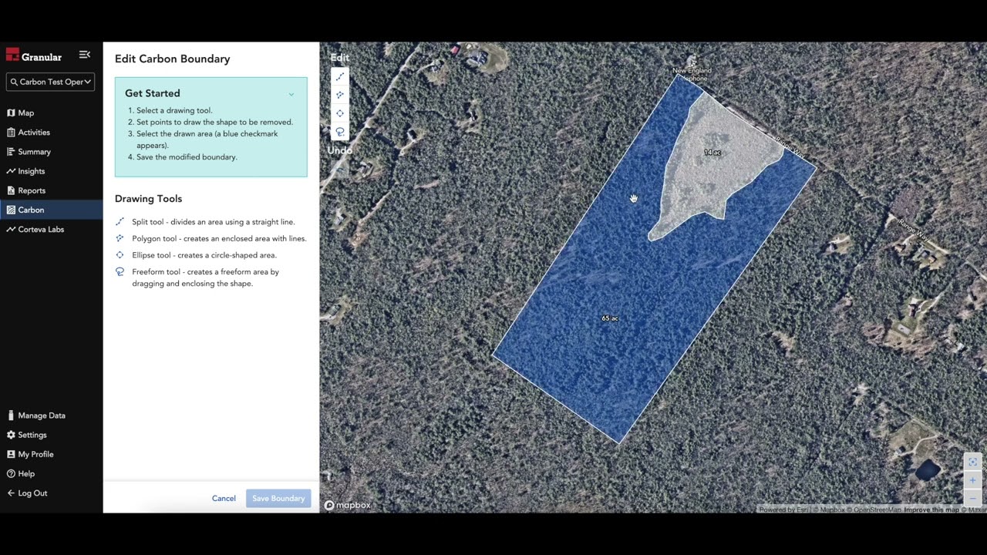Click the 'Undo' label on the map
987x555 pixels.
coord(340,150)
